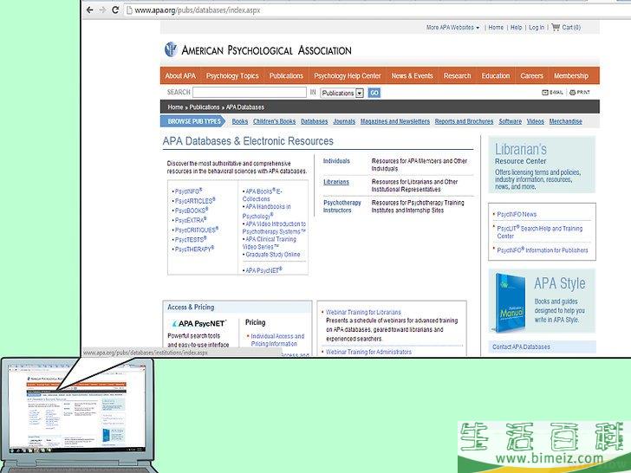Click the APA Style Publication Manual book image
The image size is (631, 473).
click(x=510, y=302)
